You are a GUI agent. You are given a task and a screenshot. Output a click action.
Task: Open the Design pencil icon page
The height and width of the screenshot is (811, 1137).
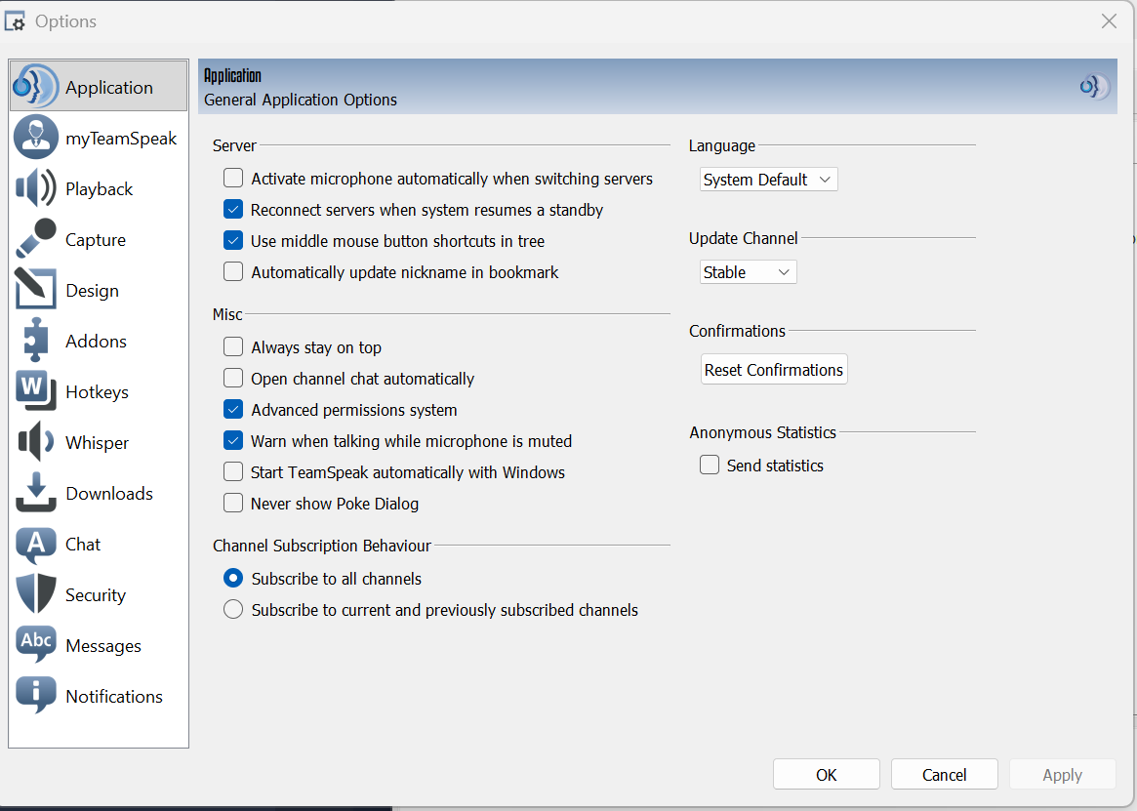point(35,290)
